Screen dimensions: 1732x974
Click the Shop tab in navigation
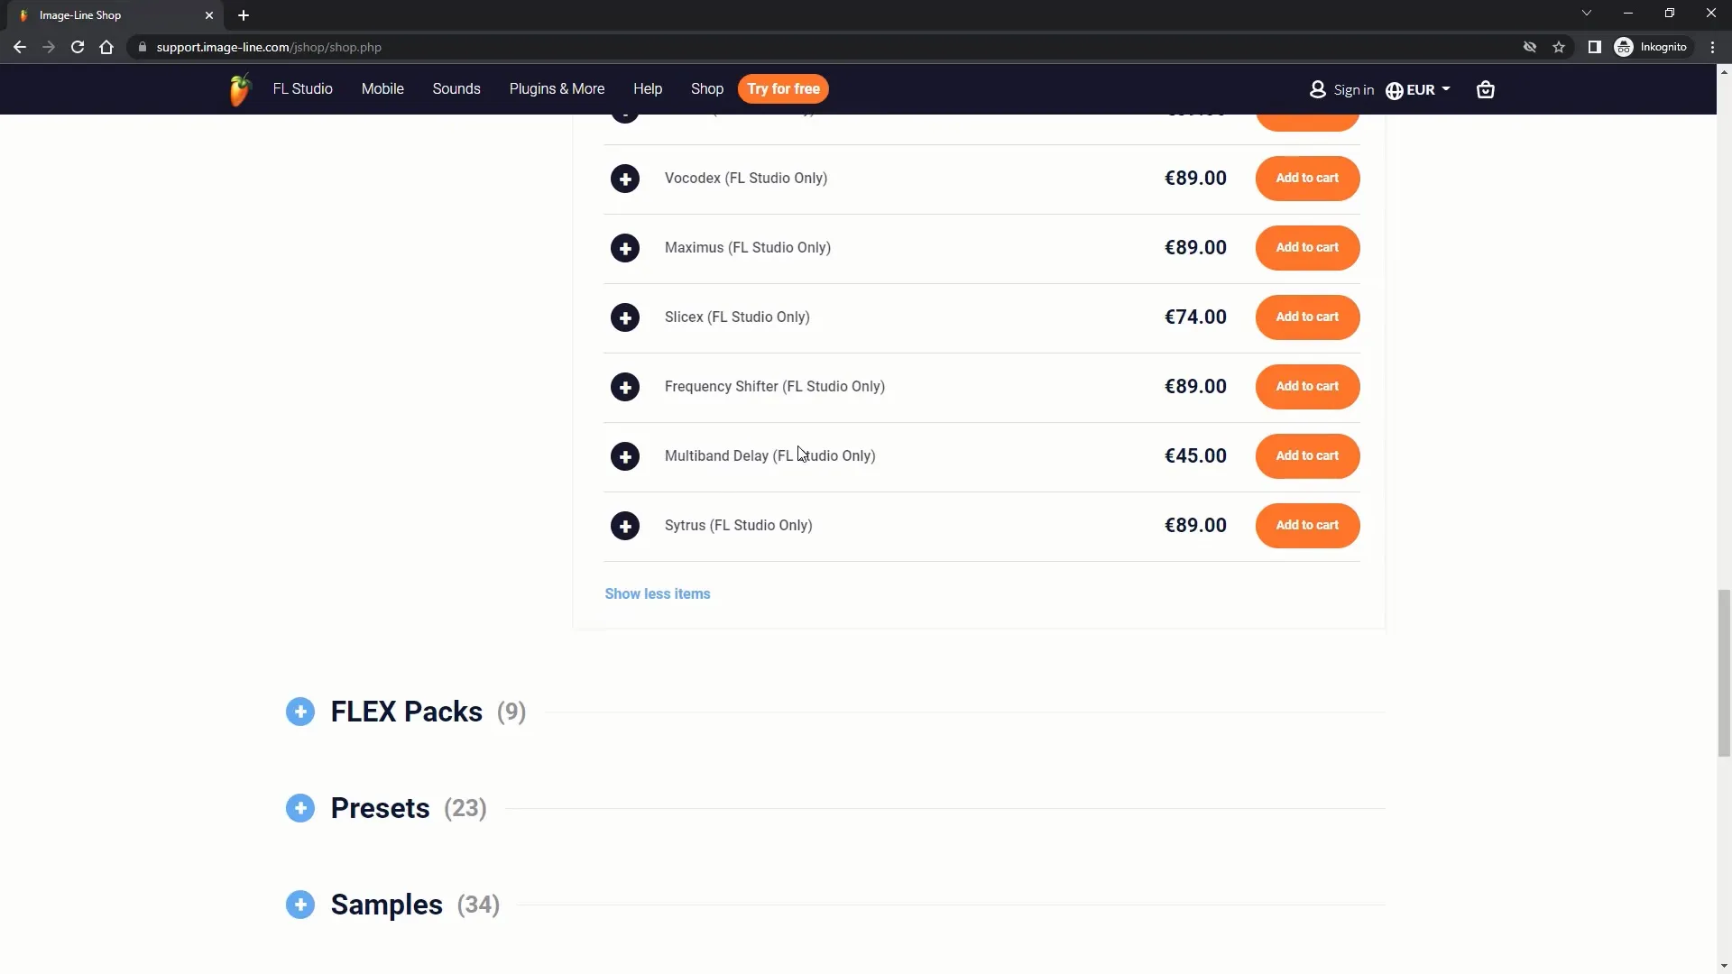point(706,88)
